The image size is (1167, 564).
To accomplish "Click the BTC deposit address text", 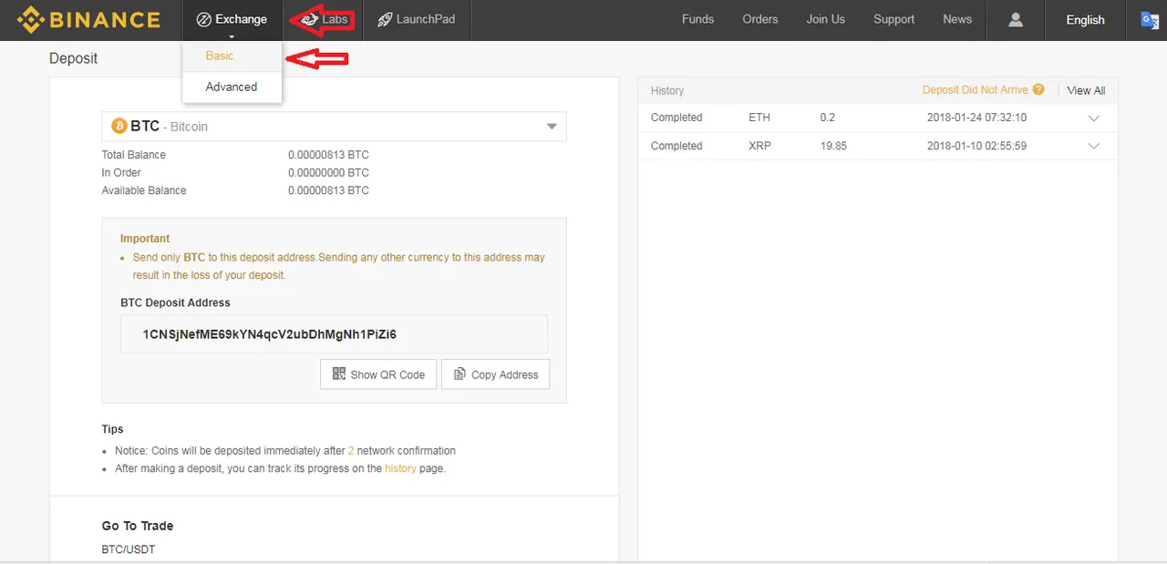I will coord(270,334).
